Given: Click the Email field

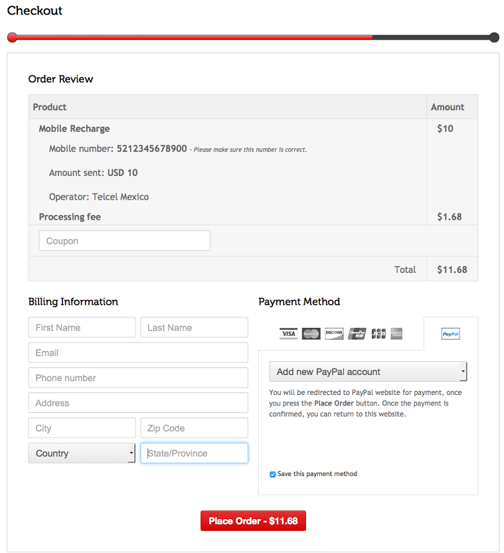Looking at the screenshot, I should (138, 352).
